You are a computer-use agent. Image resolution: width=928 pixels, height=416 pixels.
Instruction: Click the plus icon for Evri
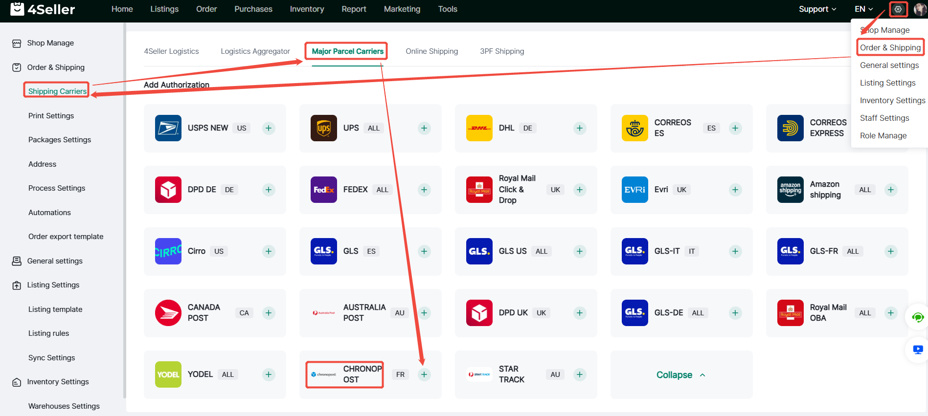(735, 190)
